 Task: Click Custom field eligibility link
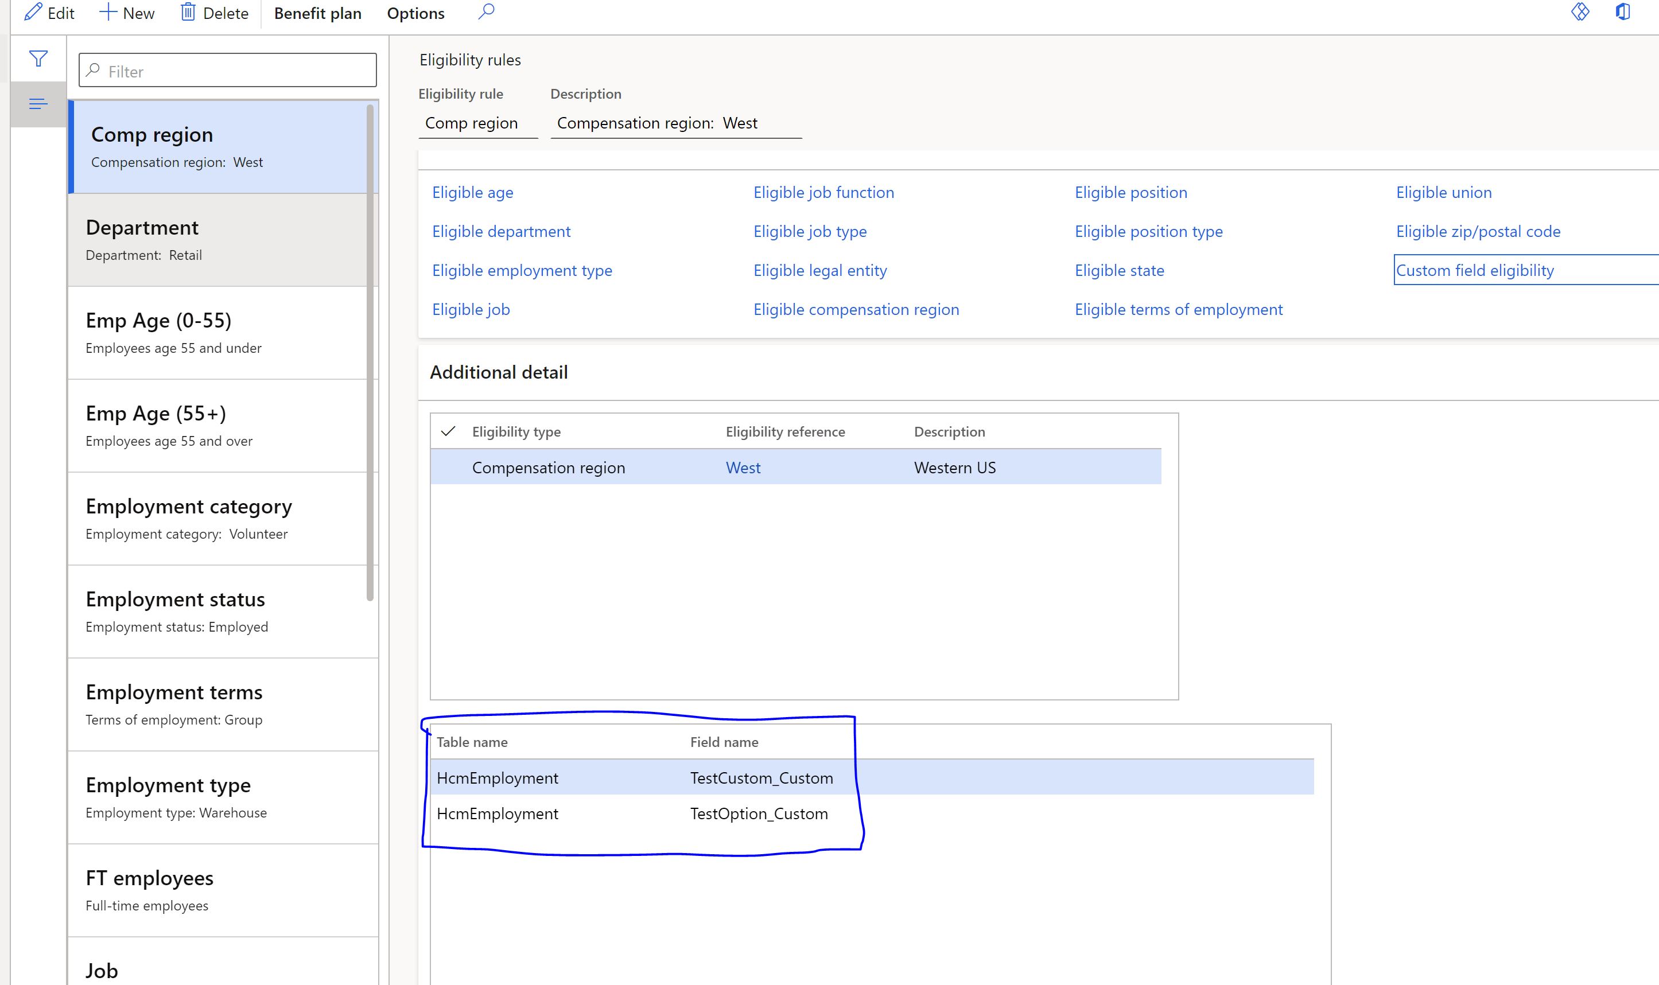point(1475,270)
